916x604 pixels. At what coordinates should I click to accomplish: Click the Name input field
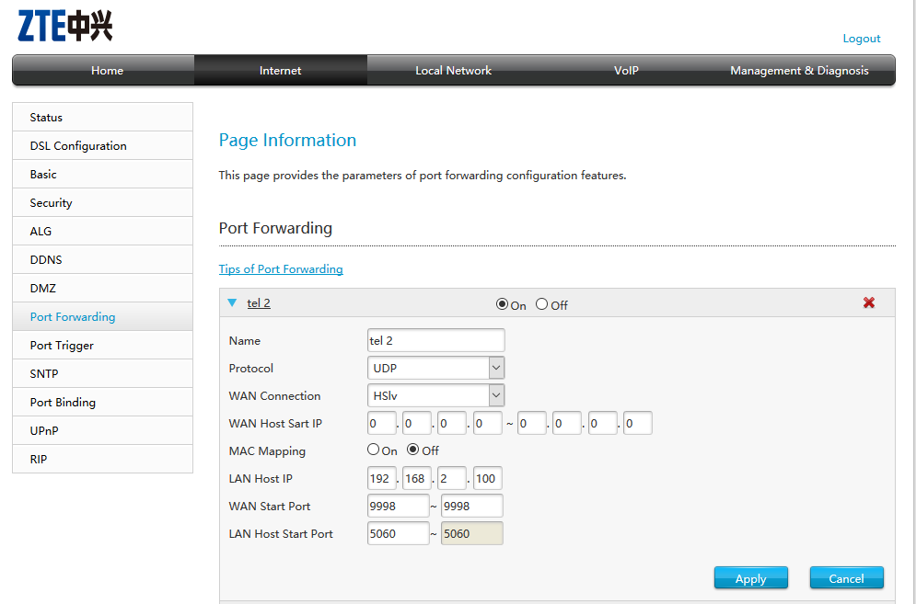tap(435, 340)
